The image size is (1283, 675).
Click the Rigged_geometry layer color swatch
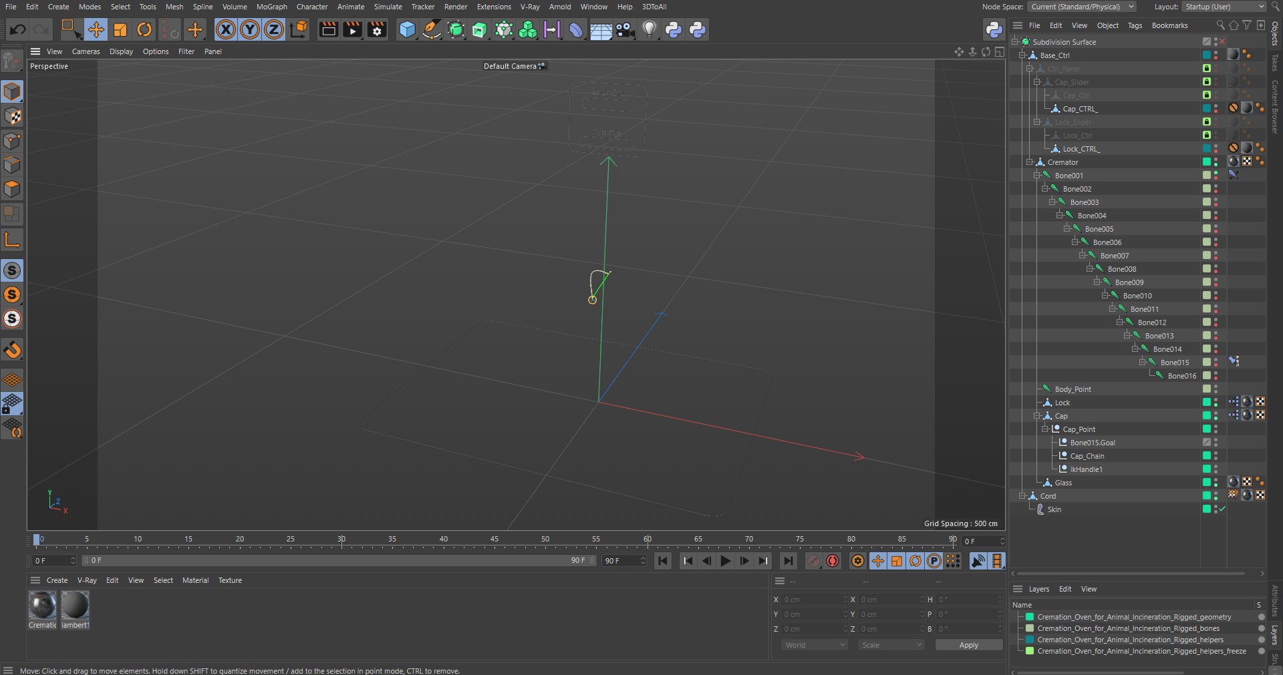pyautogui.click(x=1030, y=617)
